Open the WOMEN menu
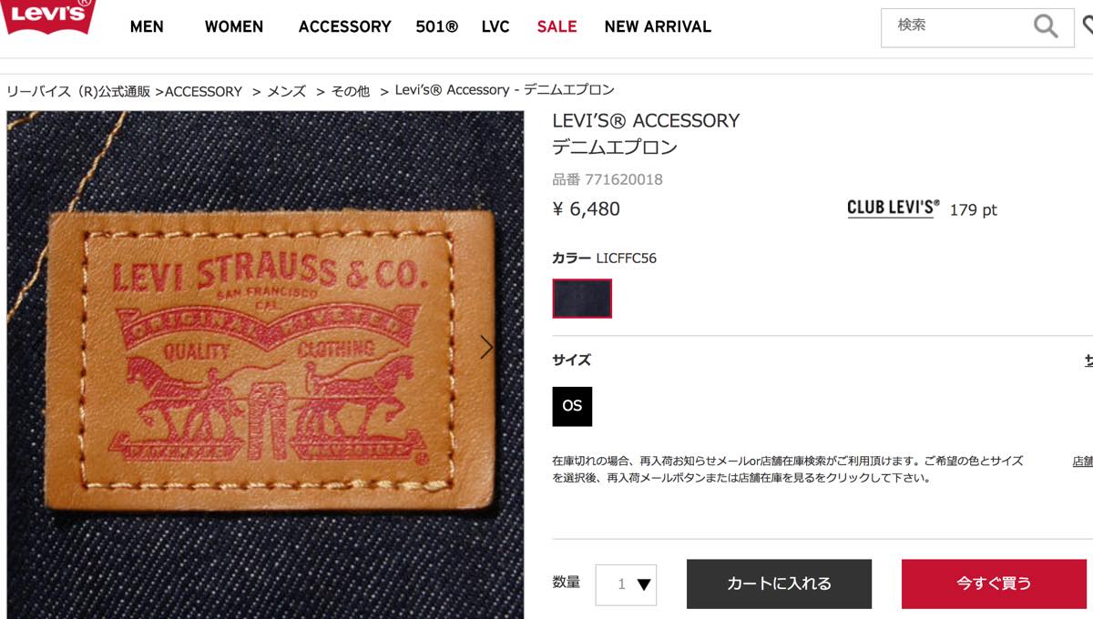The height and width of the screenshot is (619, 1093). (234, 26)
